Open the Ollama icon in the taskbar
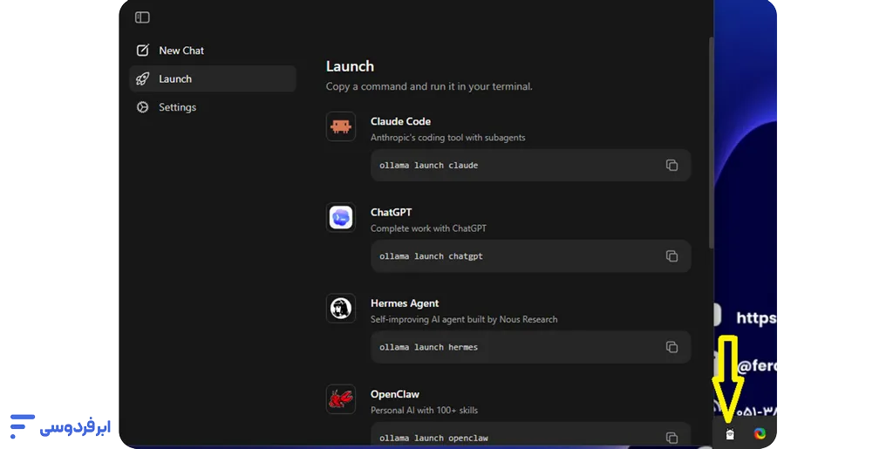 click(x=730, y=435)
